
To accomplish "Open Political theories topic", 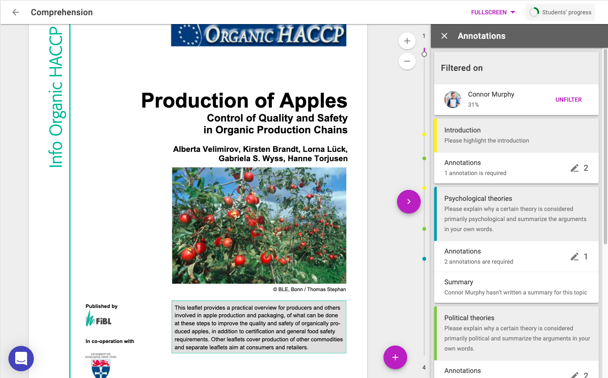I will (516, 333).
